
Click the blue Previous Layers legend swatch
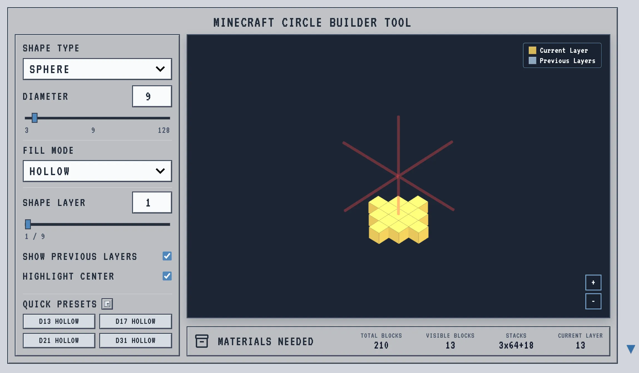pyautogui.click(x=532, y=61)
